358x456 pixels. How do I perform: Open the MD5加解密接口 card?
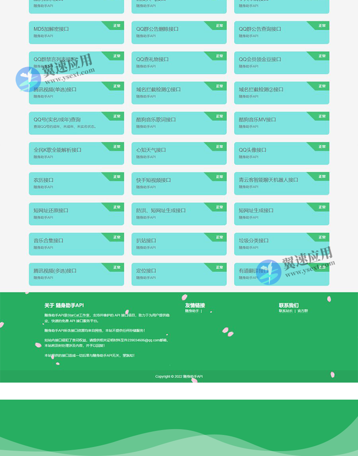tap(76, 32)
